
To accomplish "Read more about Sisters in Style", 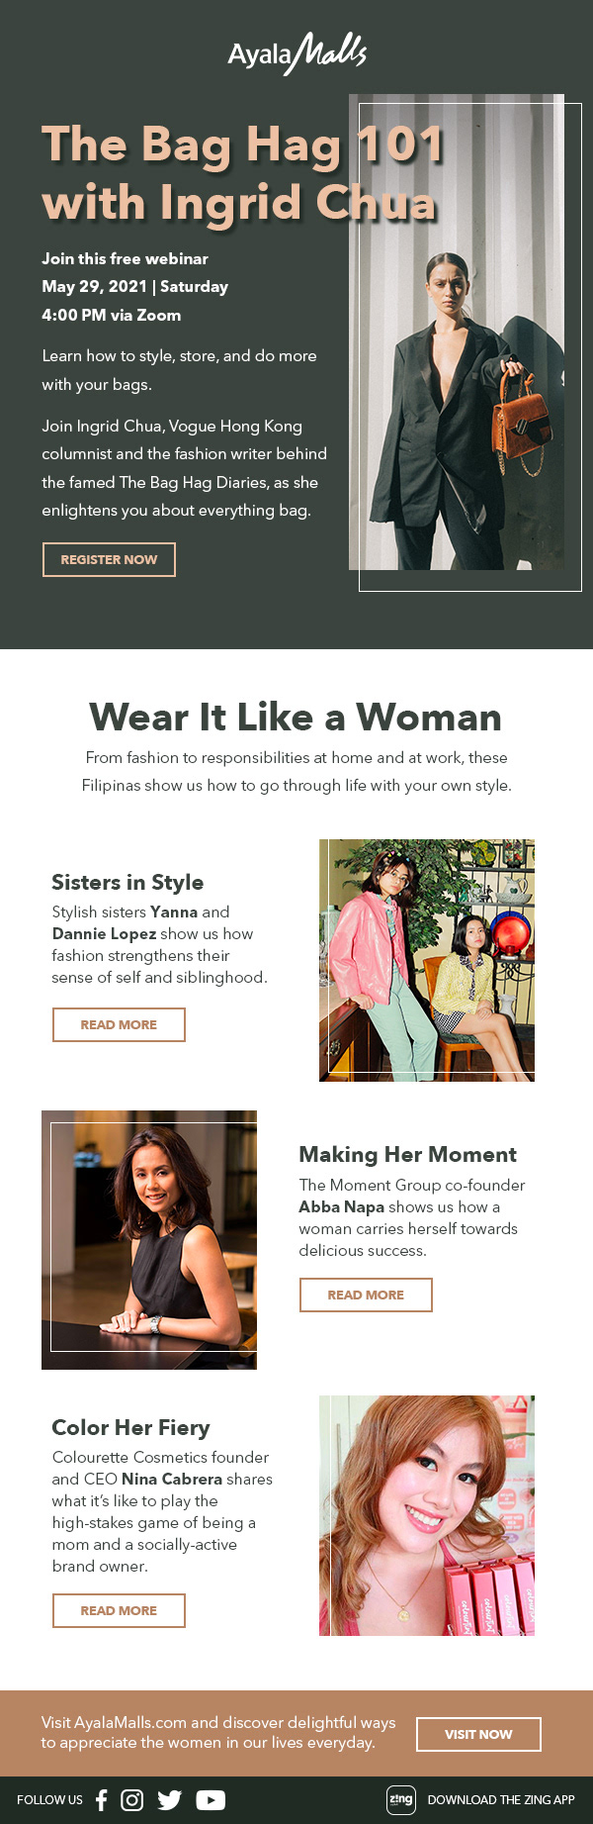I will [119, 1024].
